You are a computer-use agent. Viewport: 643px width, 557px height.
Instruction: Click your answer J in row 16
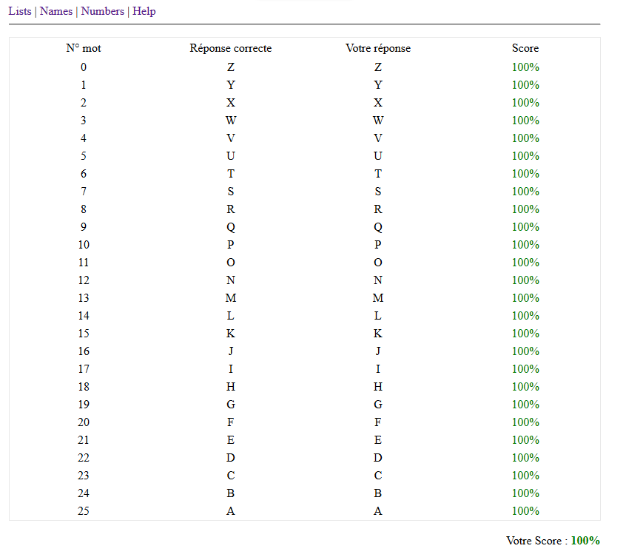(377, 351)
